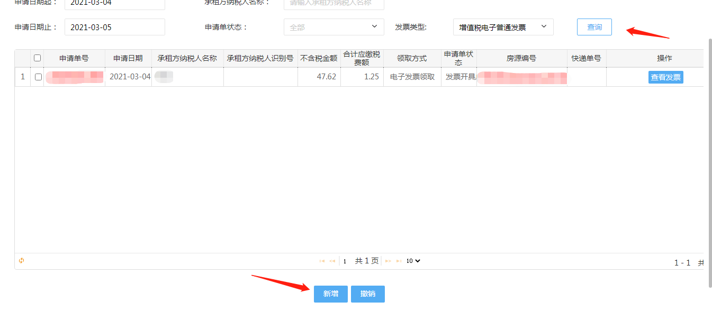Check the checkbox for row 1
The height and width of the screenshot is (329, 712).
point(37,77)
